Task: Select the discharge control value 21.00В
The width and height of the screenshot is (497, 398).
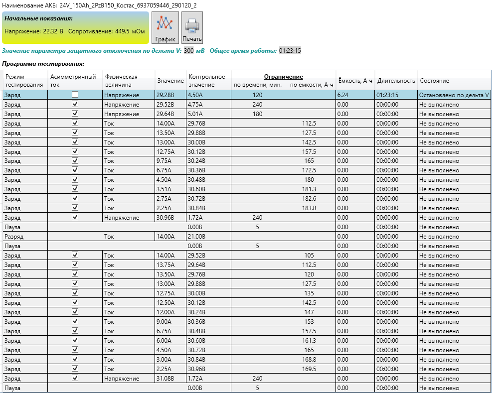Action: (x=209, y=237)
